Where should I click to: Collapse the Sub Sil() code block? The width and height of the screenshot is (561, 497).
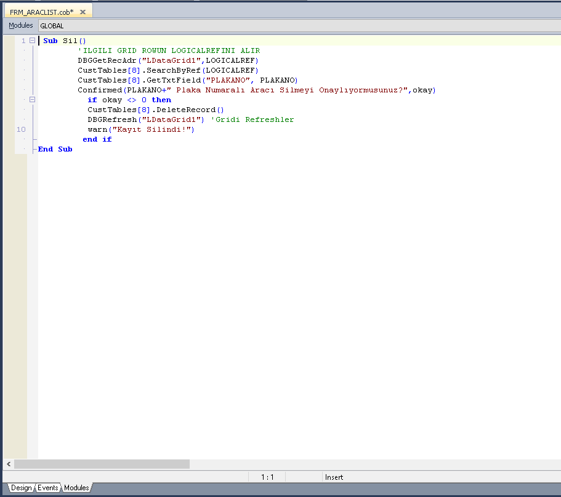coord(32,41)
